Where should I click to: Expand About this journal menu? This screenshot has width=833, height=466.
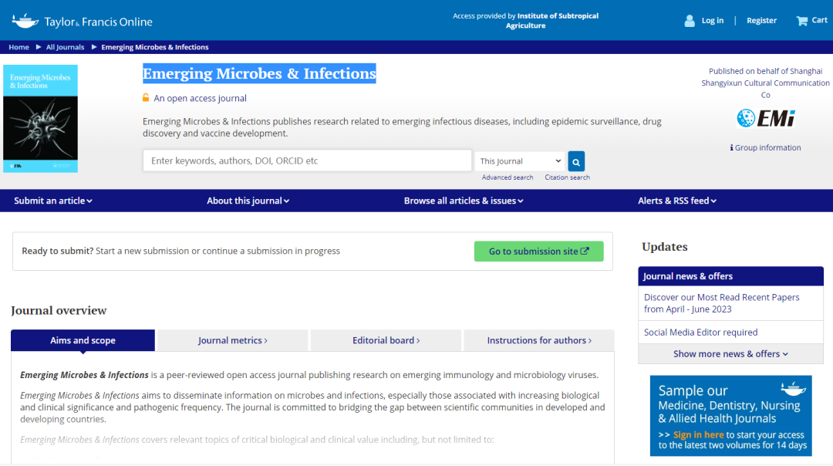(x=248, y=201)
